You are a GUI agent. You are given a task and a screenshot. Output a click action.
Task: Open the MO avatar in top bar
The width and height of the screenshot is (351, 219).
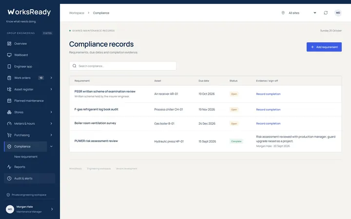click(338, 13)
